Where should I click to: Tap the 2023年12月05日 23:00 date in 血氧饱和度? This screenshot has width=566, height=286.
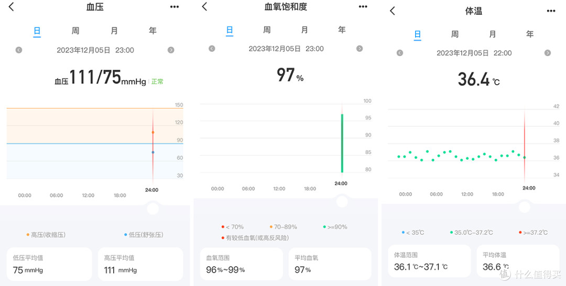click(x=286, y=49)
